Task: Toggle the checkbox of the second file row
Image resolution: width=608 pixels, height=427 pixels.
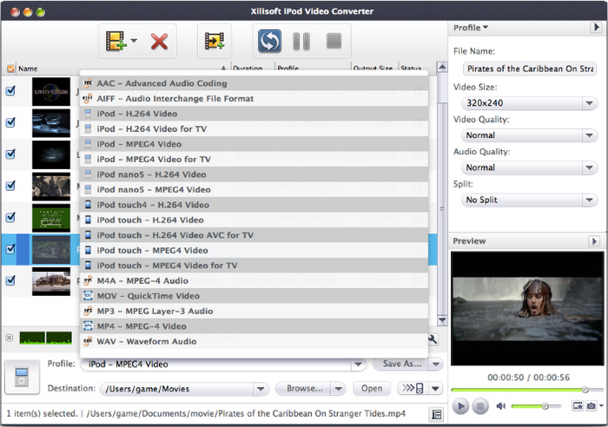Action: click(10, 123)
